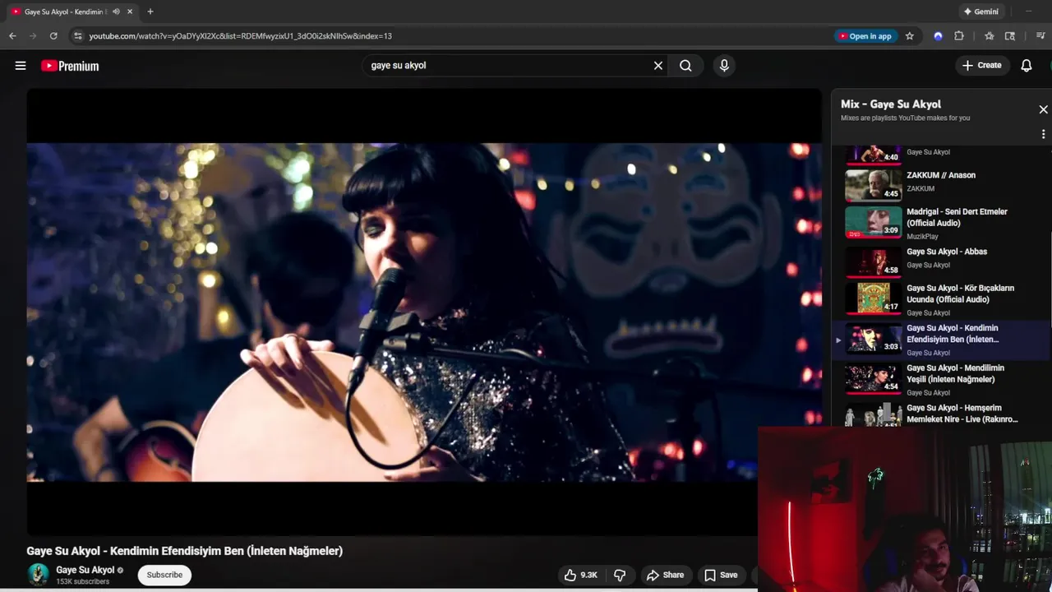Play Hemşerim Memleket Nire - Live
This screenshot has width=1052, height=592.
pos(962,414)
